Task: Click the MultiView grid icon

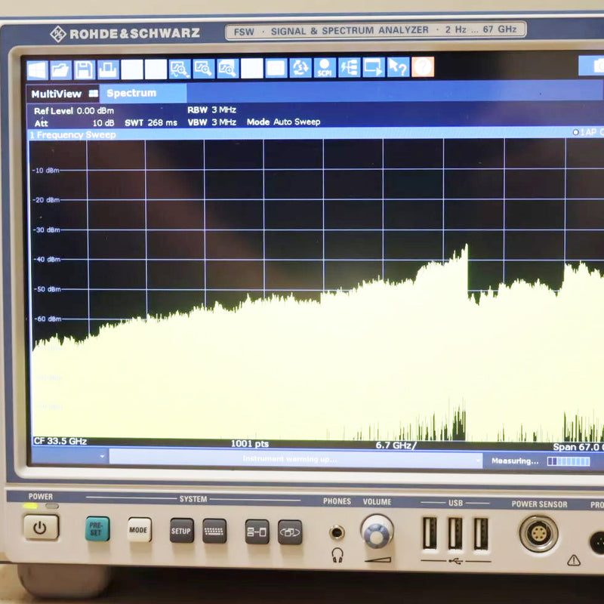Action: [x=93, y=93]
